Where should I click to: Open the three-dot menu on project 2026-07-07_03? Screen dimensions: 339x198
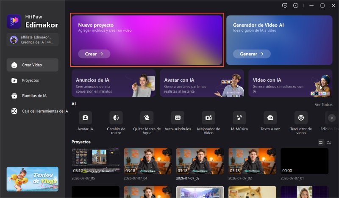220,152
